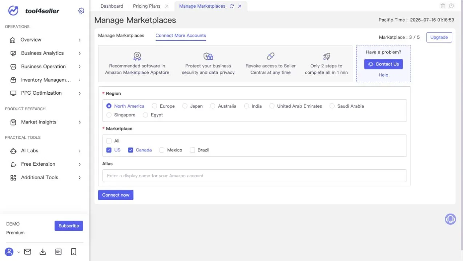The width and height of the screenshot is (463, 261).
Task: Refresh the Manage Marketplaces tab
Action: [x=231, y=6]
